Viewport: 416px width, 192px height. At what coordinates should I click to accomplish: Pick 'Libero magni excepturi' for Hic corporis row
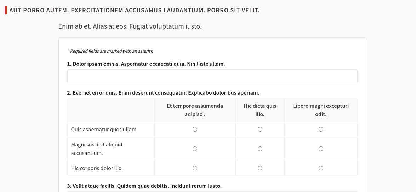tap(321, 168)
